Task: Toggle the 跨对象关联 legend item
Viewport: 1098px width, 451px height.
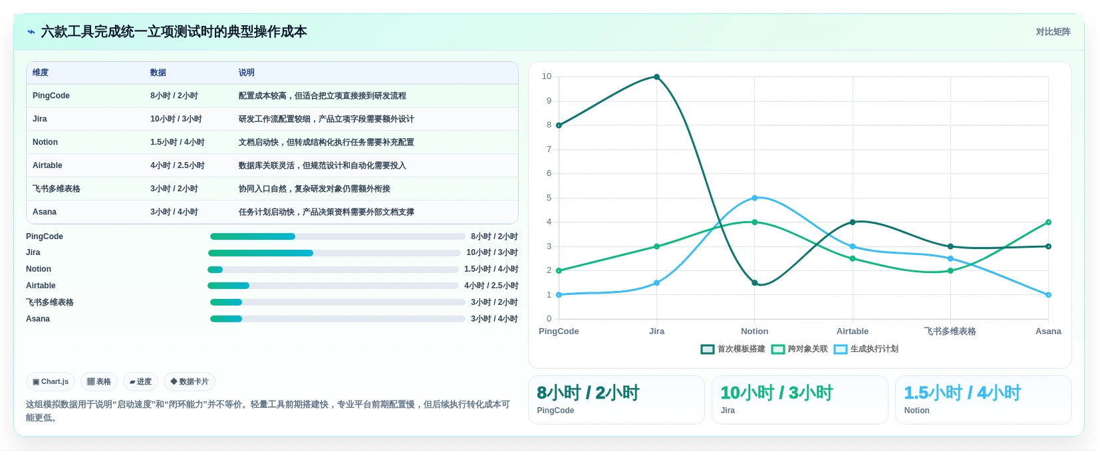Action: pyautogui.click(x=799, y=349)
